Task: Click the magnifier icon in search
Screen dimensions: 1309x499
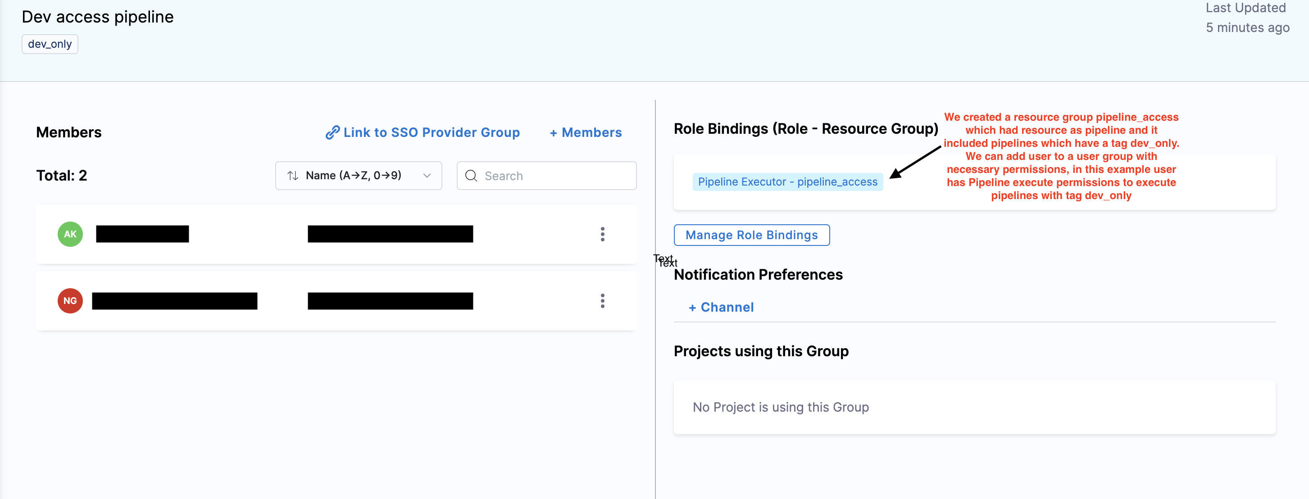Action: [x=471, y=176]
